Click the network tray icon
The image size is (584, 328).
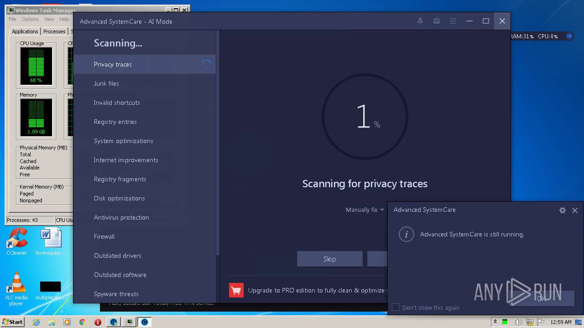pos(530,322)
